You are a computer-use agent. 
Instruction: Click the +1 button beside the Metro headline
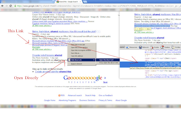click(x=98, y=32)
